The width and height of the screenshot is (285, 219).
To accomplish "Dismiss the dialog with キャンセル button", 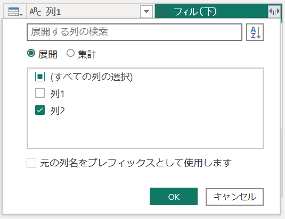I will point(234,197).
